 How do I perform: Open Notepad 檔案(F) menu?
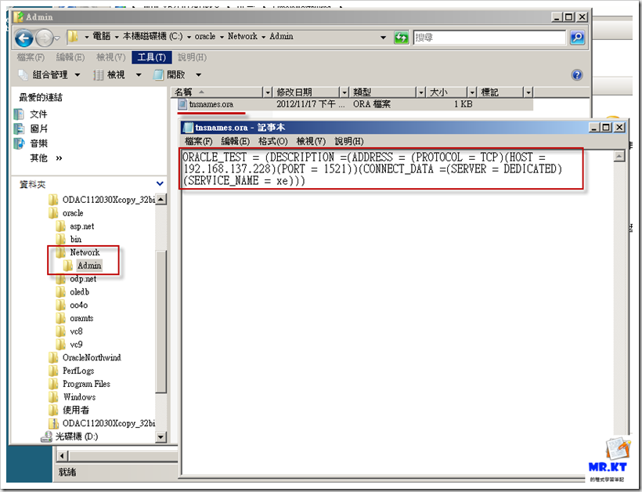coord(199,141)
